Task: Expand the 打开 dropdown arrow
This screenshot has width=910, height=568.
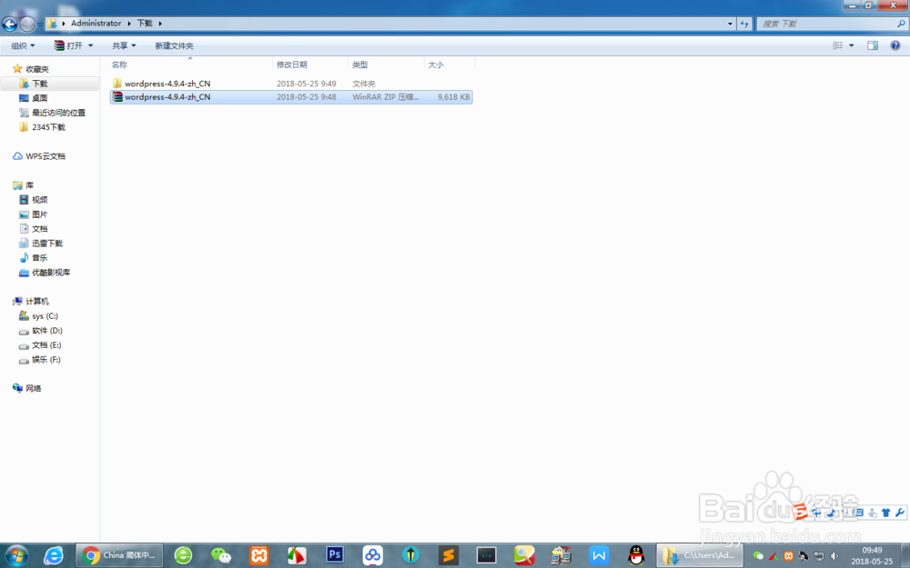Action: pos(90,45)
